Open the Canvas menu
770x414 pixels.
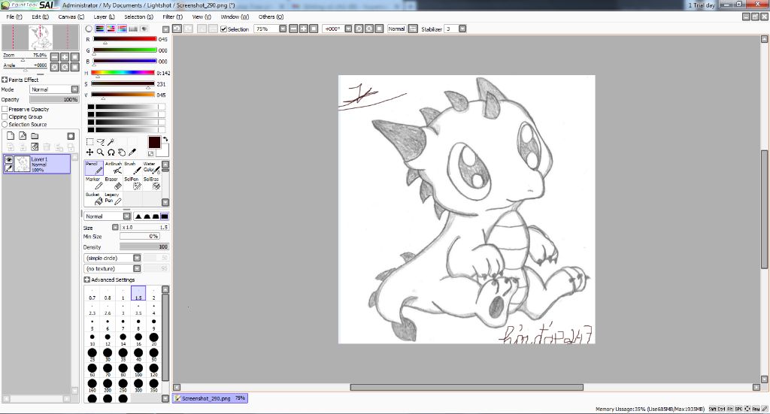click(x=71, y=17)
